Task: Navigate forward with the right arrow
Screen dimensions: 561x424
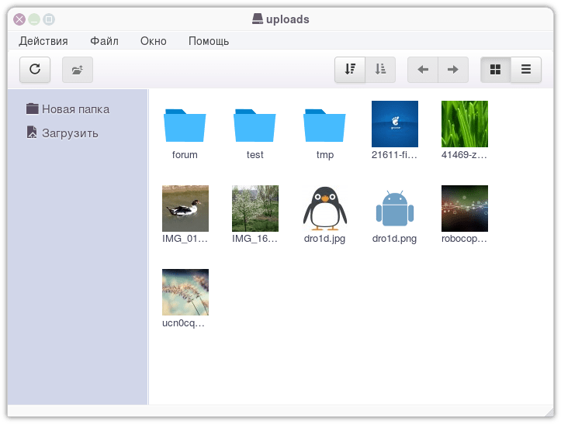Action: 453,69
